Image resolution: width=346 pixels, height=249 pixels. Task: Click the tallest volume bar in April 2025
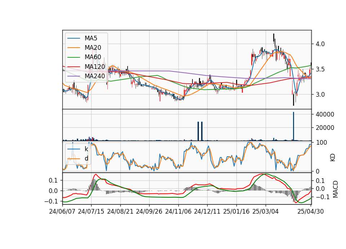point(293,126)
